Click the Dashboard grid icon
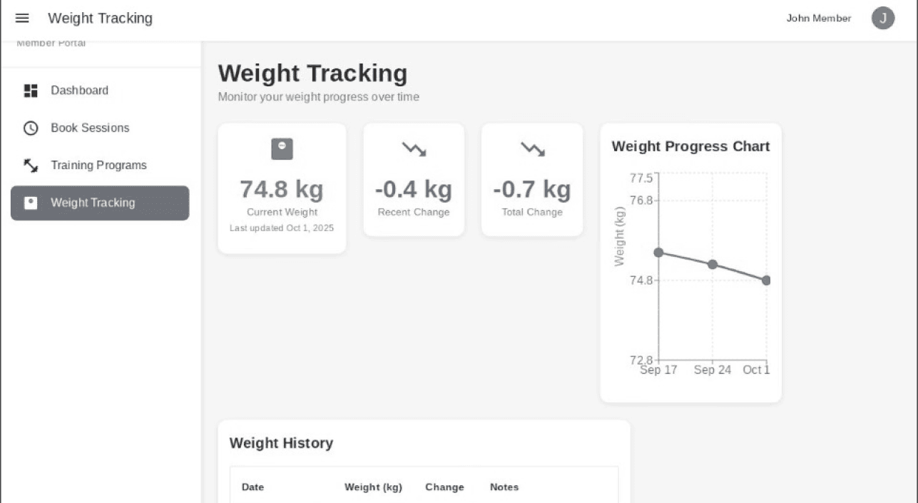 [x=31, y=91]
